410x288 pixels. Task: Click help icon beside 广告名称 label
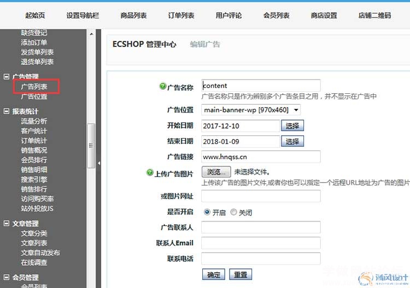[x=162, y=86]
